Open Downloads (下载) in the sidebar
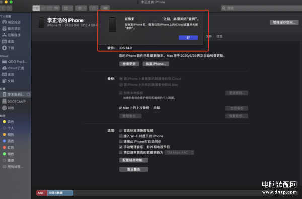The image size is (302, 199). click(x=8, y=48)
